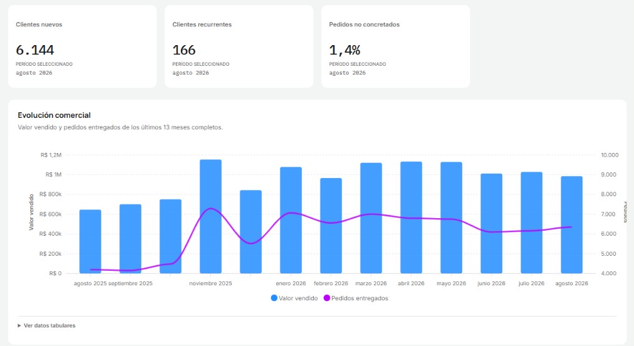
Task: Click the Evolución comercial heading
Action: pos(54,115)
